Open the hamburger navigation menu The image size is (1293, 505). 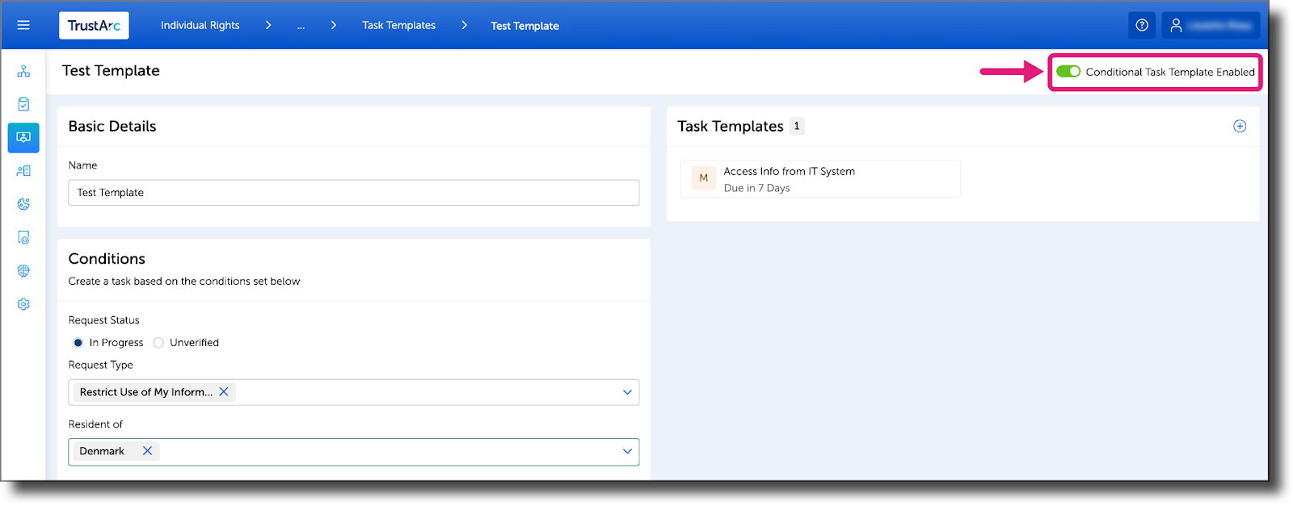point(23,25)
